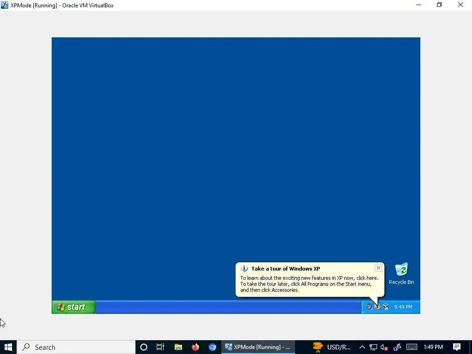Screen dimensions: 472x354
Task: Expand hidden tray icons chevron
Action: click(362, 347)
